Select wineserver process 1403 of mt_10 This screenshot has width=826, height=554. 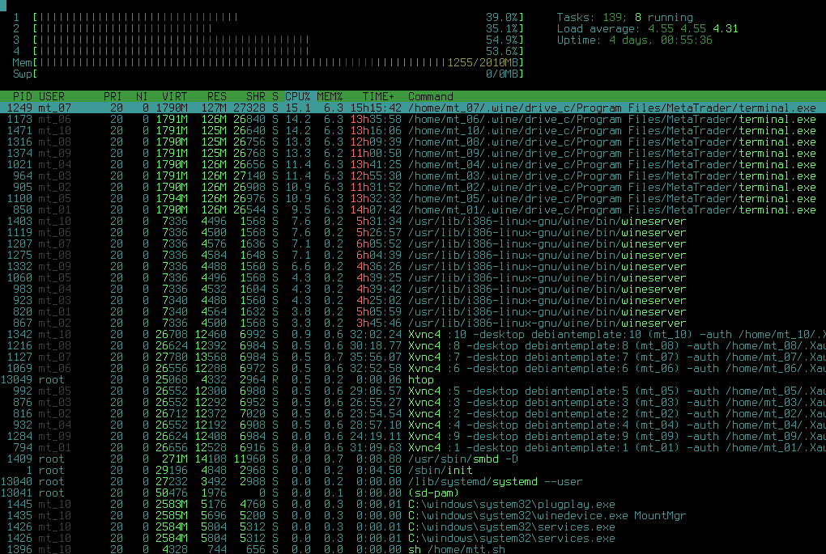coord(413,221)
